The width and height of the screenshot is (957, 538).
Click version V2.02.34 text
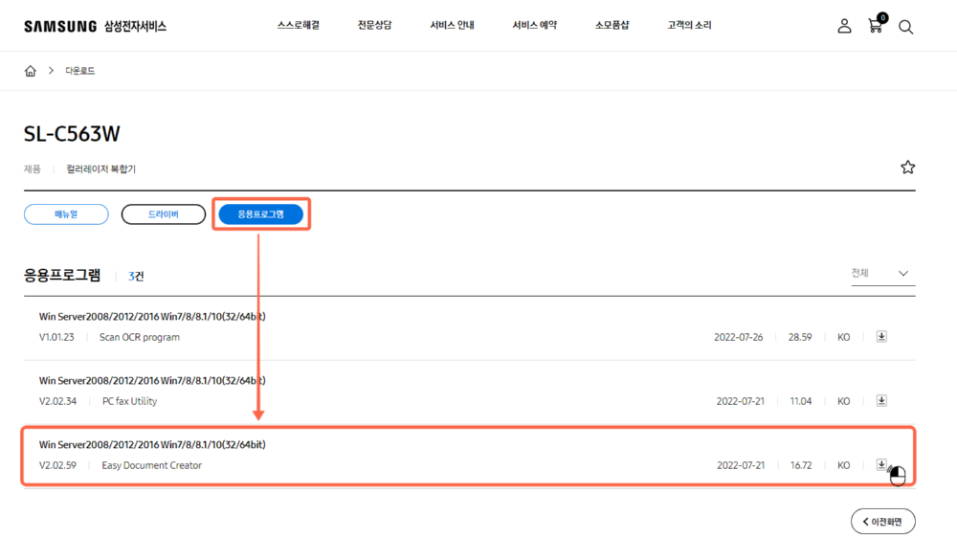[58, 401]
